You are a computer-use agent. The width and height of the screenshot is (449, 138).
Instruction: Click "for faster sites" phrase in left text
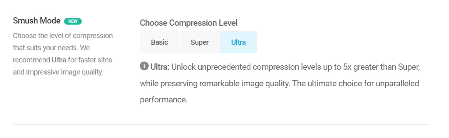pos(90,60)
